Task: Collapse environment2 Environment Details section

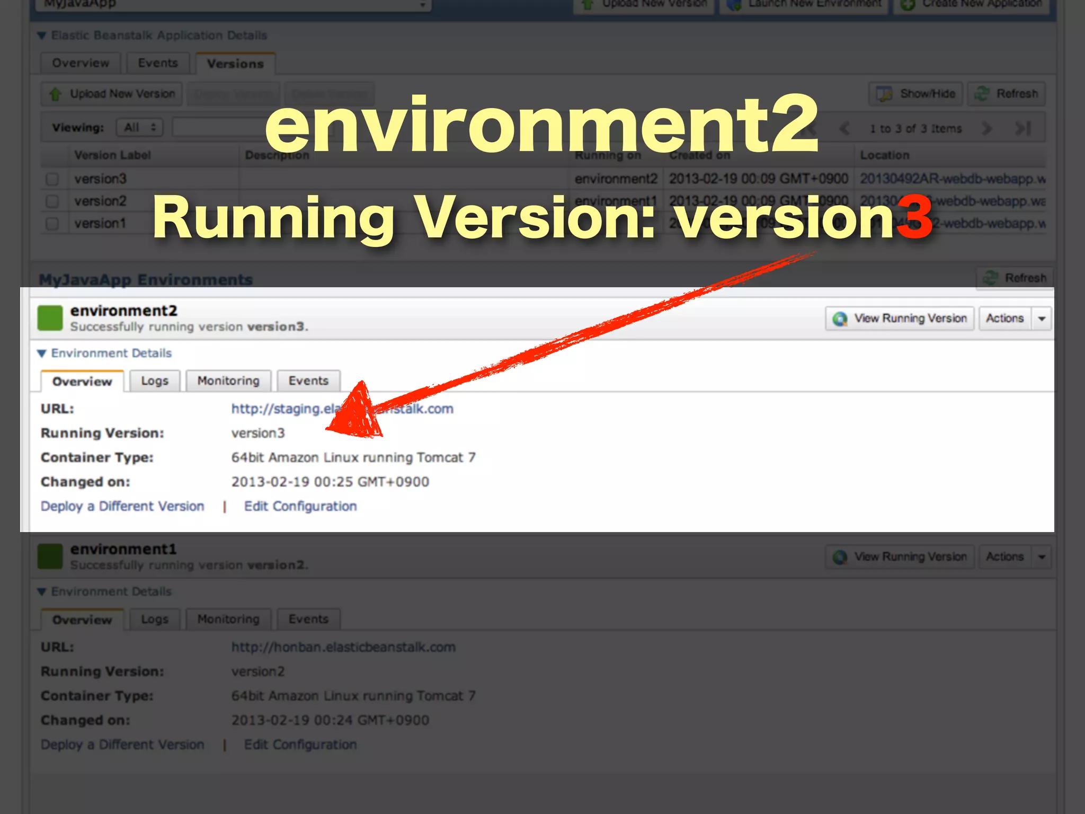Action: (x=42, y=353)
